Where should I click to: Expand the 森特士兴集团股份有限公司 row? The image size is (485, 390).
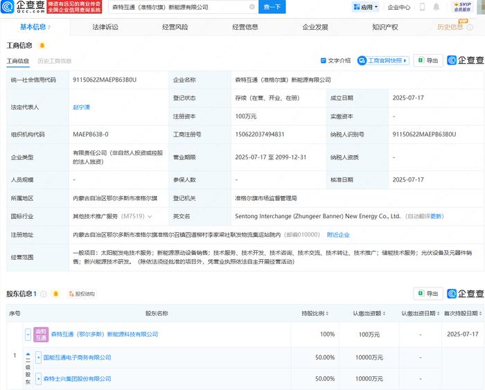pyautogui.click(x=38, y=378)
